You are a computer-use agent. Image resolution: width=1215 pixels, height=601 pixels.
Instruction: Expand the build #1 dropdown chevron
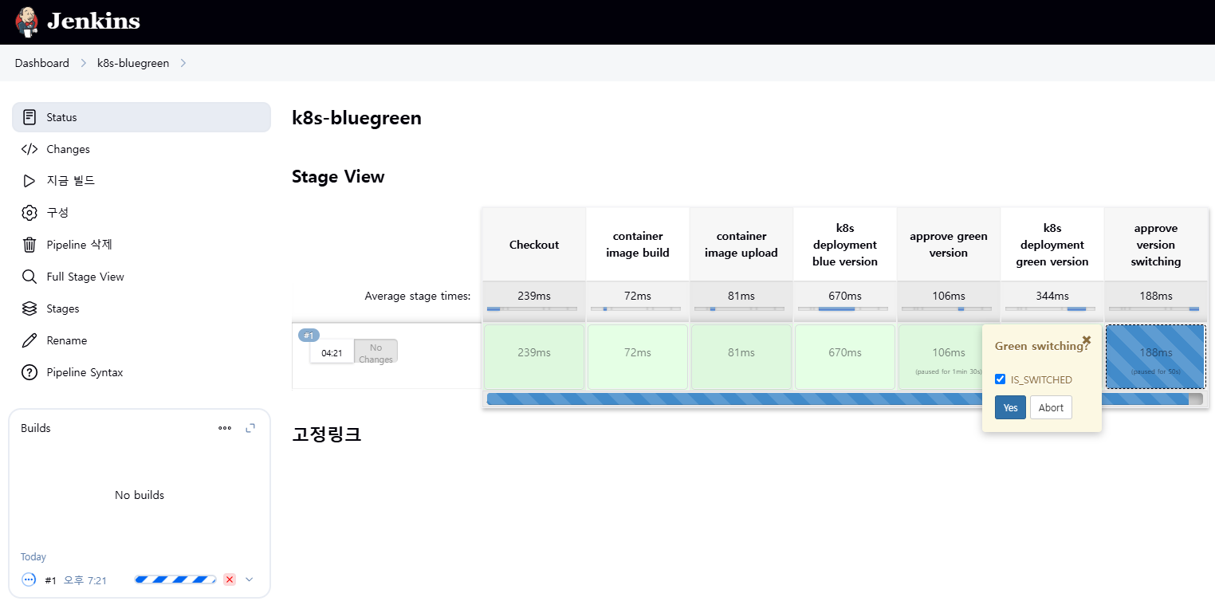pyautogui.click(x=249, y=579)
